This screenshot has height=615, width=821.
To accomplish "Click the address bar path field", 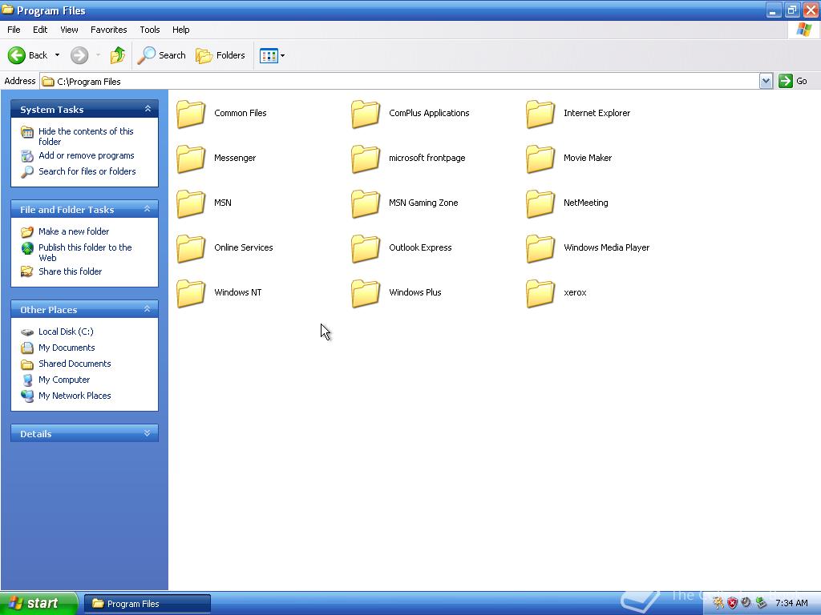I will click(x=399, y=81).
